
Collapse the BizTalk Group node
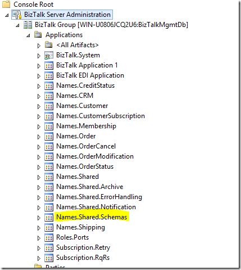tap(17, 25)
